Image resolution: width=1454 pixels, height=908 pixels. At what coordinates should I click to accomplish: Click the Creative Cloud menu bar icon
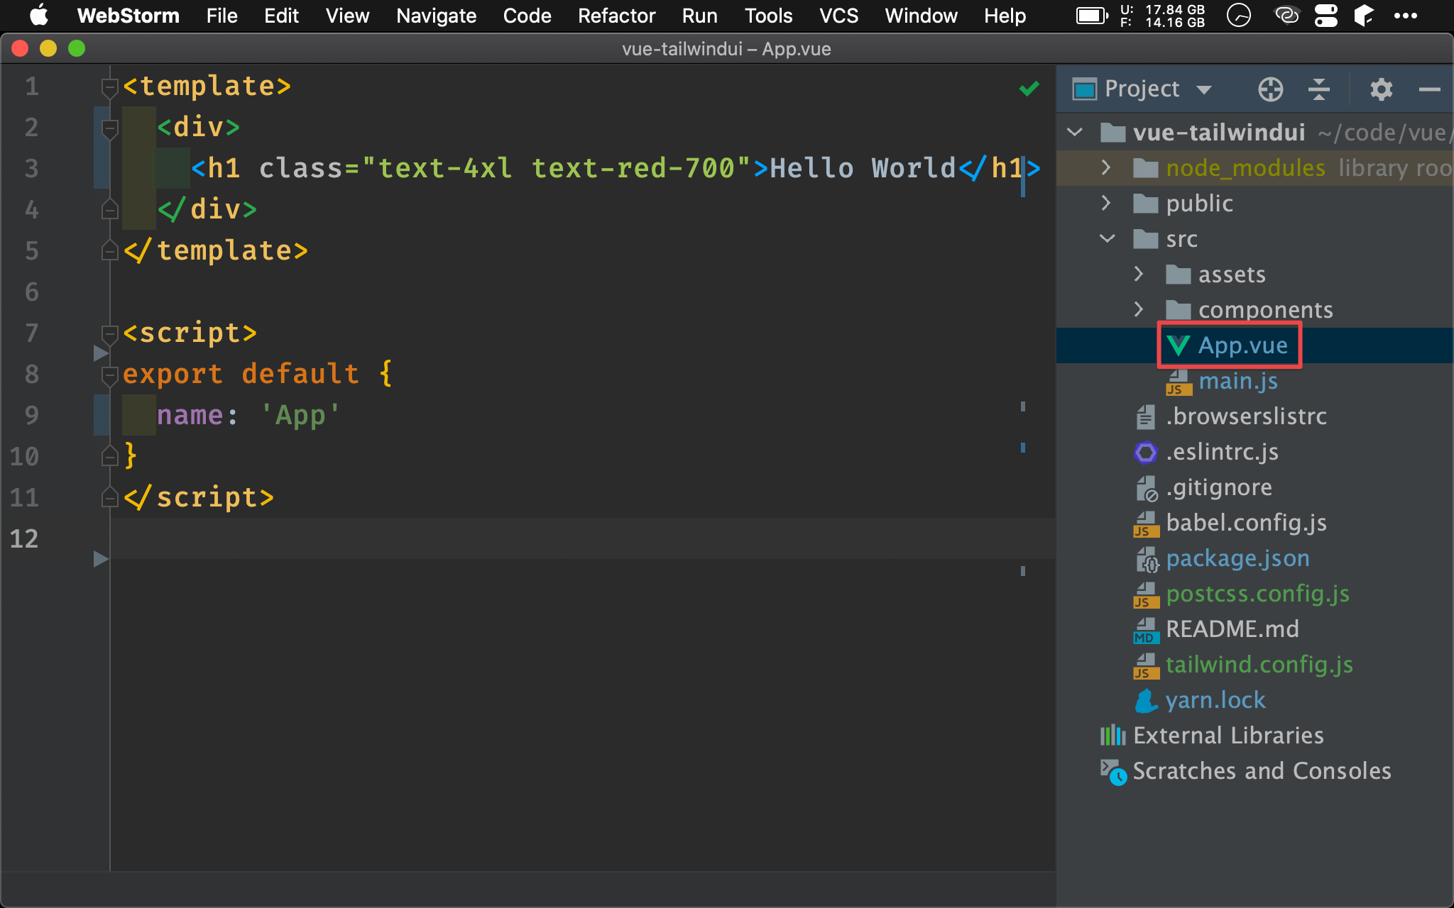coord(1286,16)
